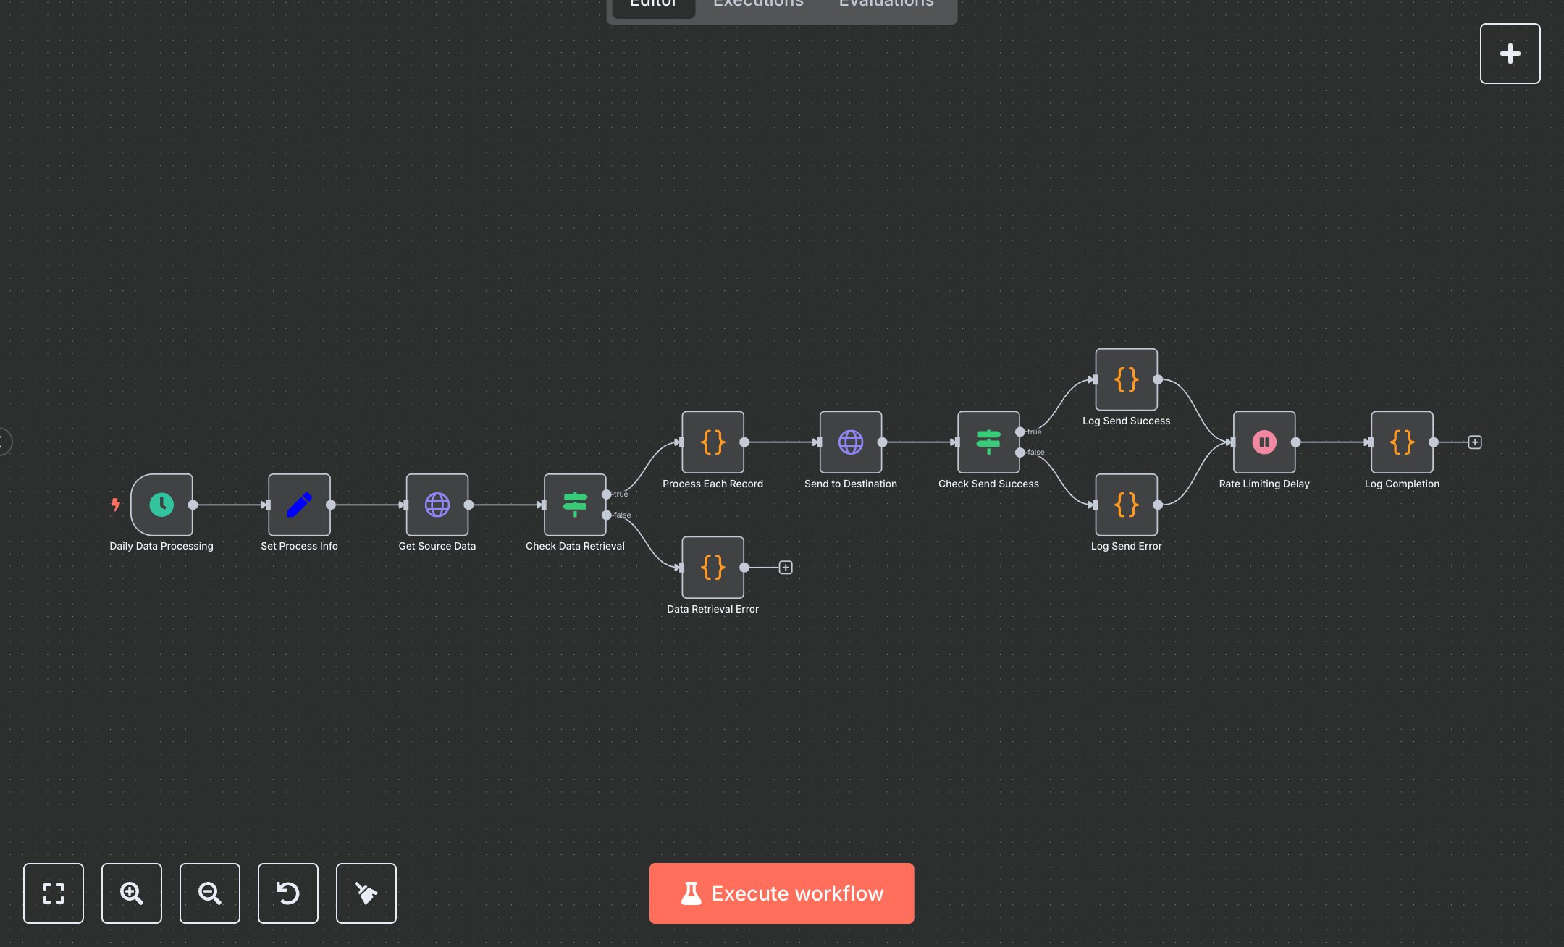Zoom out of the workflow canvas

pyautogui.click(x=209, y=893)
